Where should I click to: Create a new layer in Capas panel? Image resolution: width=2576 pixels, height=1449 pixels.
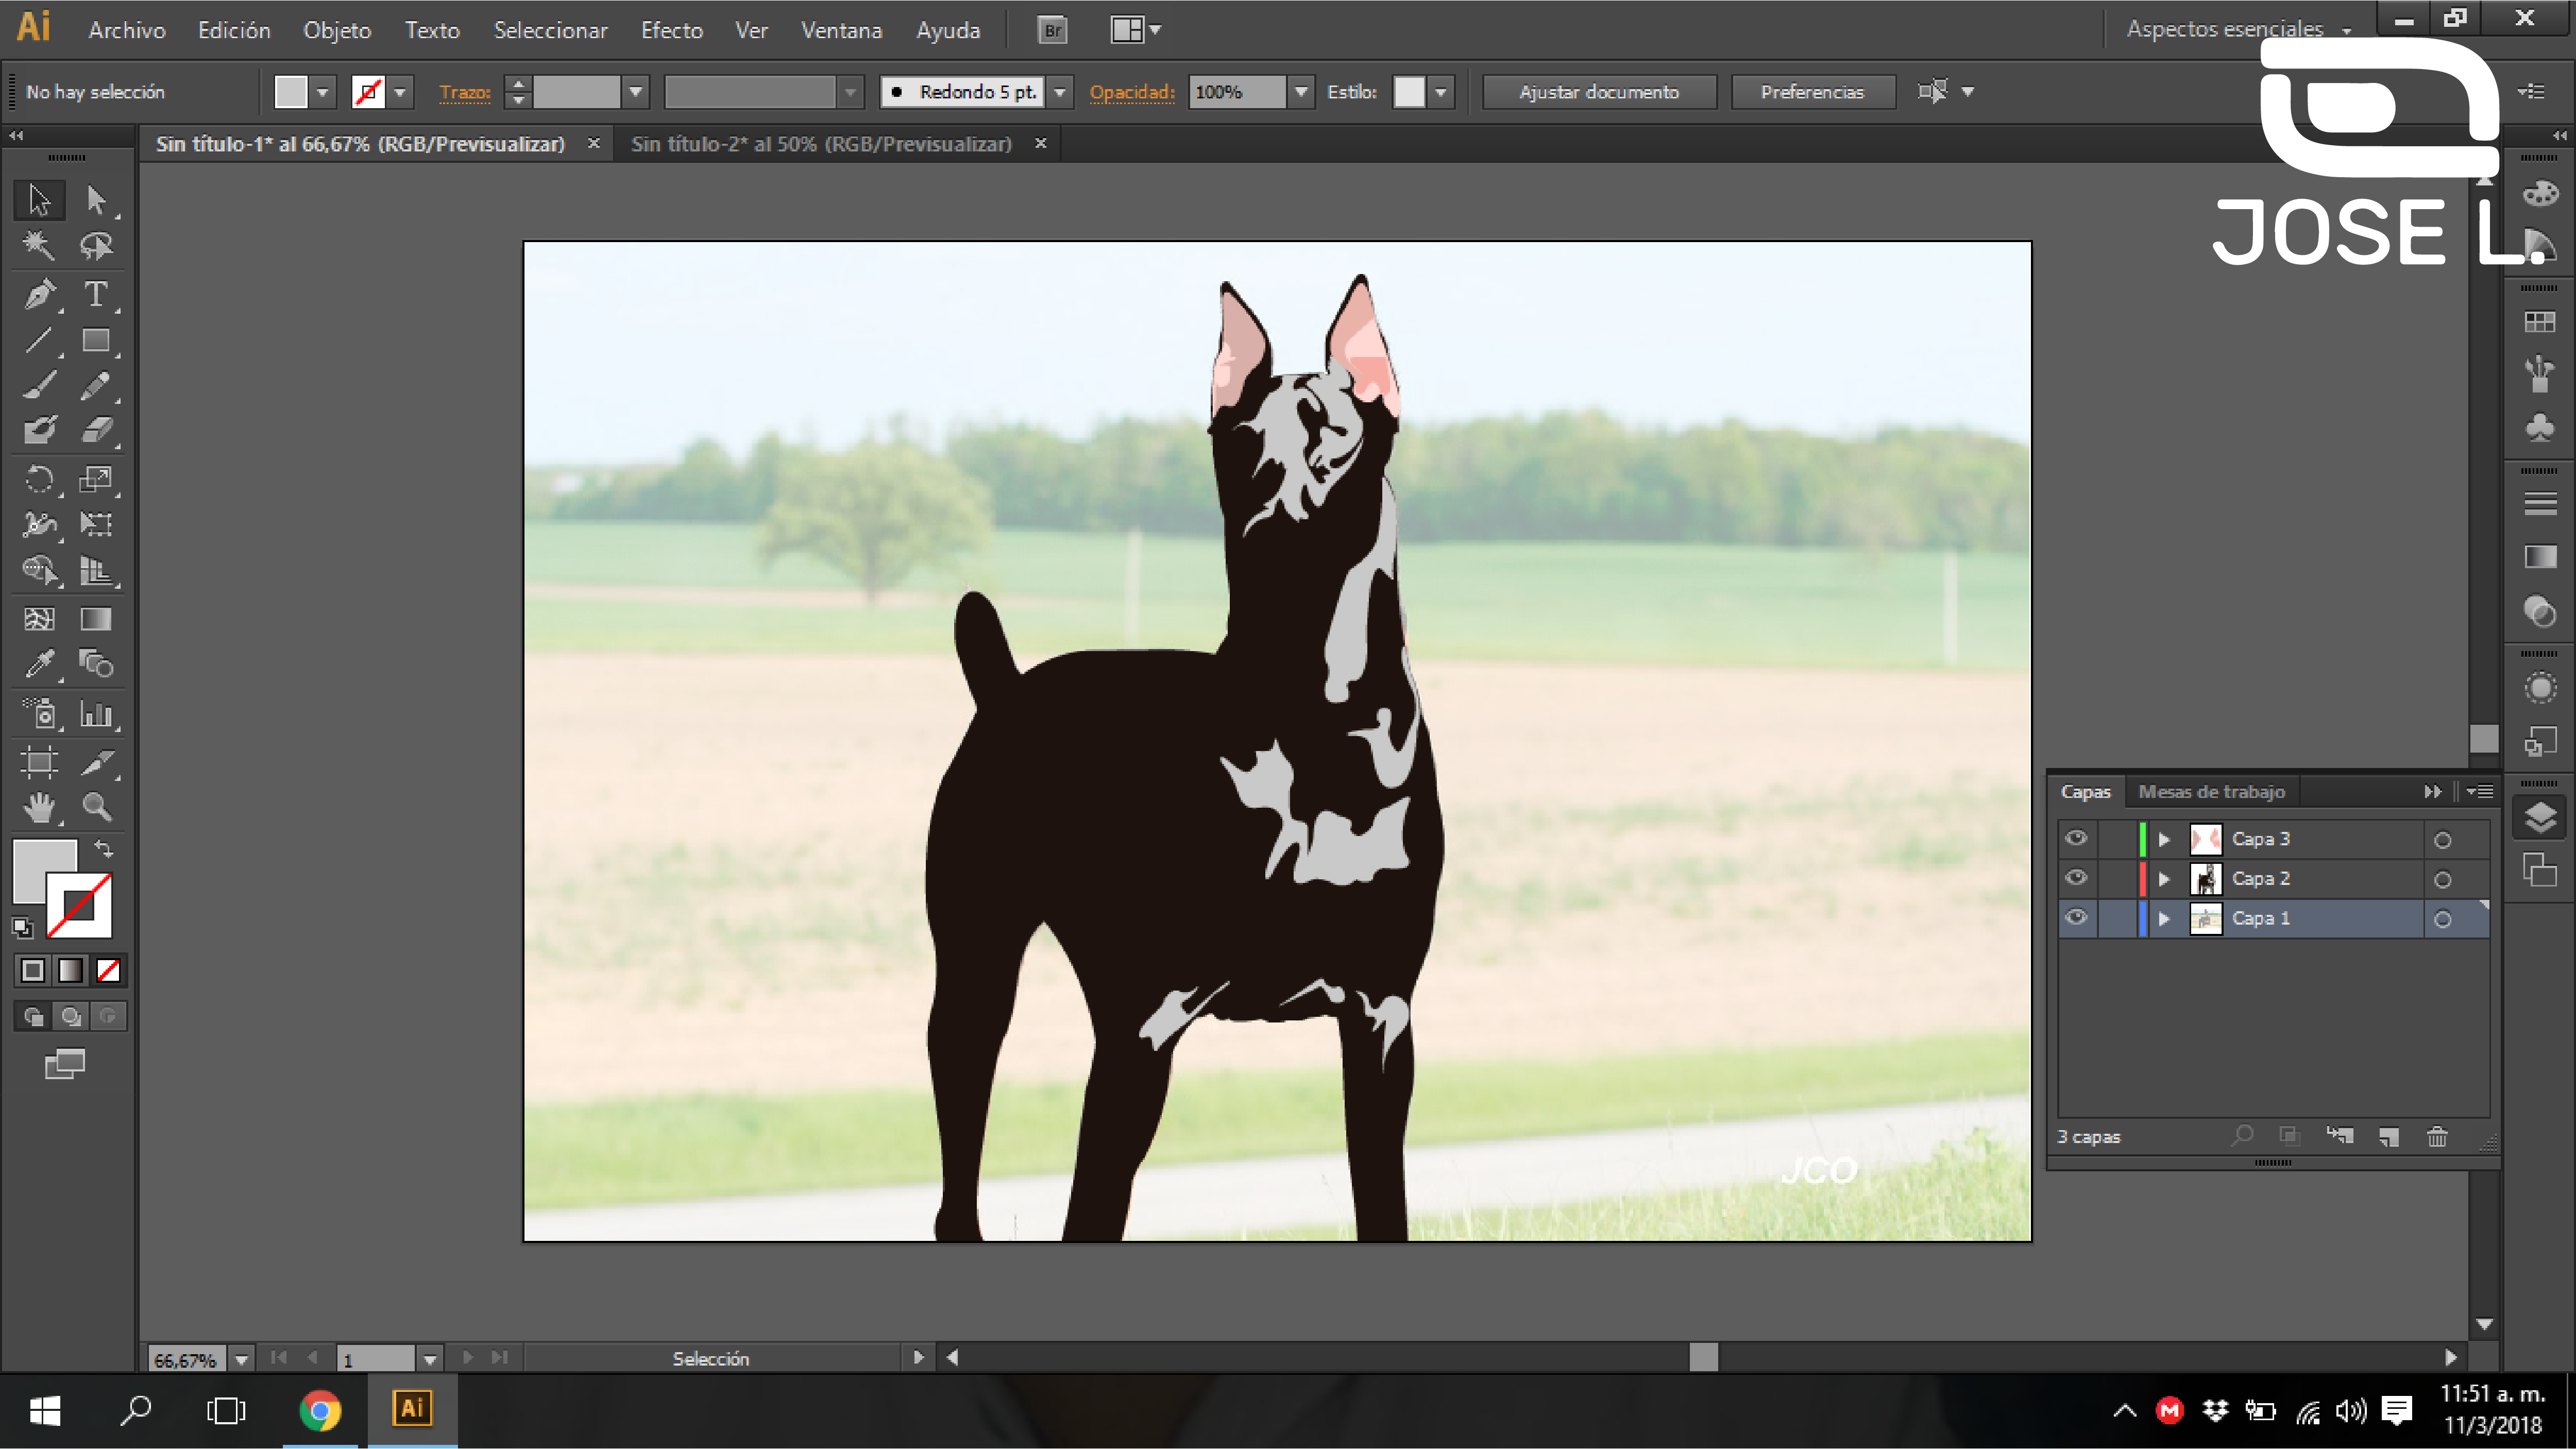2389,1136
